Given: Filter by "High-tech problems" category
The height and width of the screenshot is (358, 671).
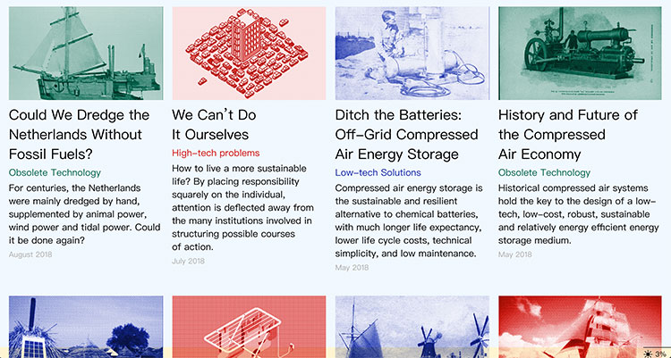Looking at the screenshot, I should click(x=216, y=154).
